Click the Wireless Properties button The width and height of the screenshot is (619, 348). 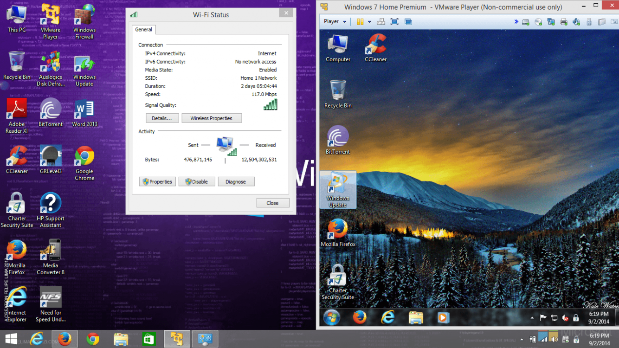(211, 118)
